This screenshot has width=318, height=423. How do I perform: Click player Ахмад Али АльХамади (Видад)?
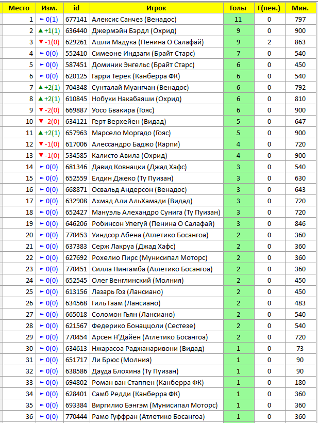142,201
